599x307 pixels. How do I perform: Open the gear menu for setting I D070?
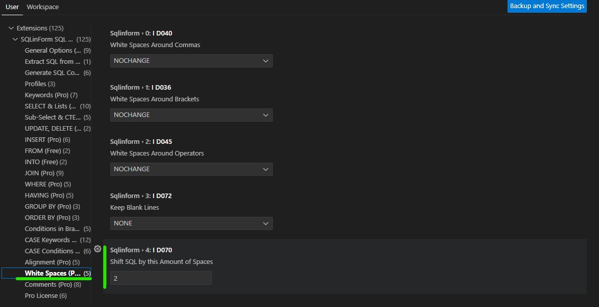coord(98,249)
